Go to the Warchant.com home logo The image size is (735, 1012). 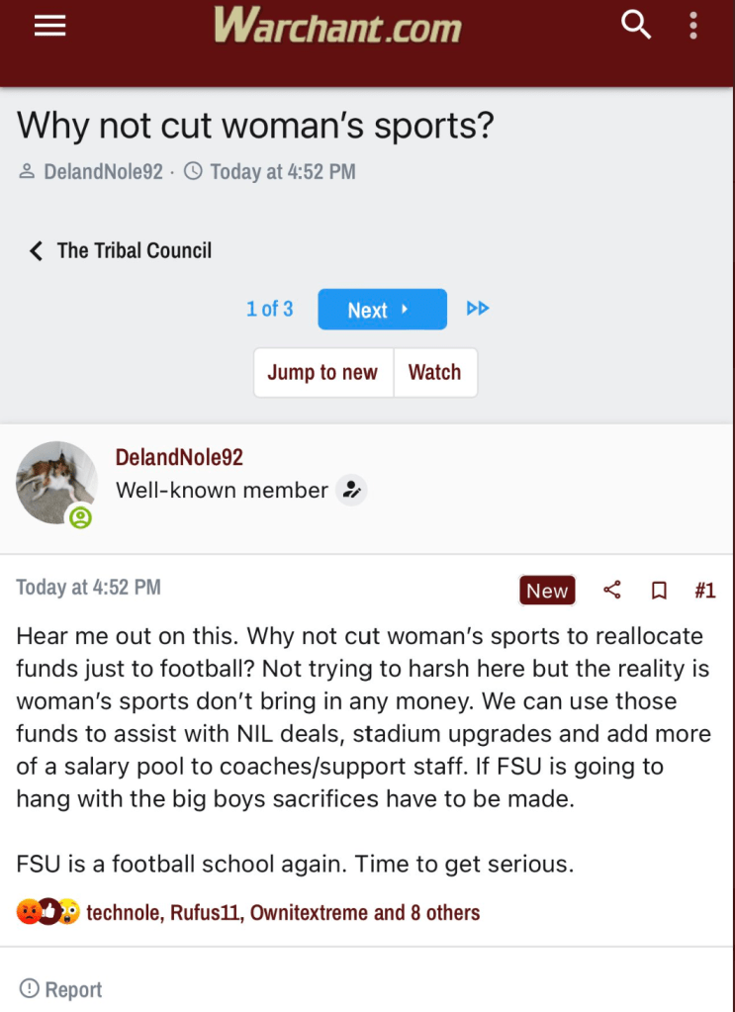337,26
